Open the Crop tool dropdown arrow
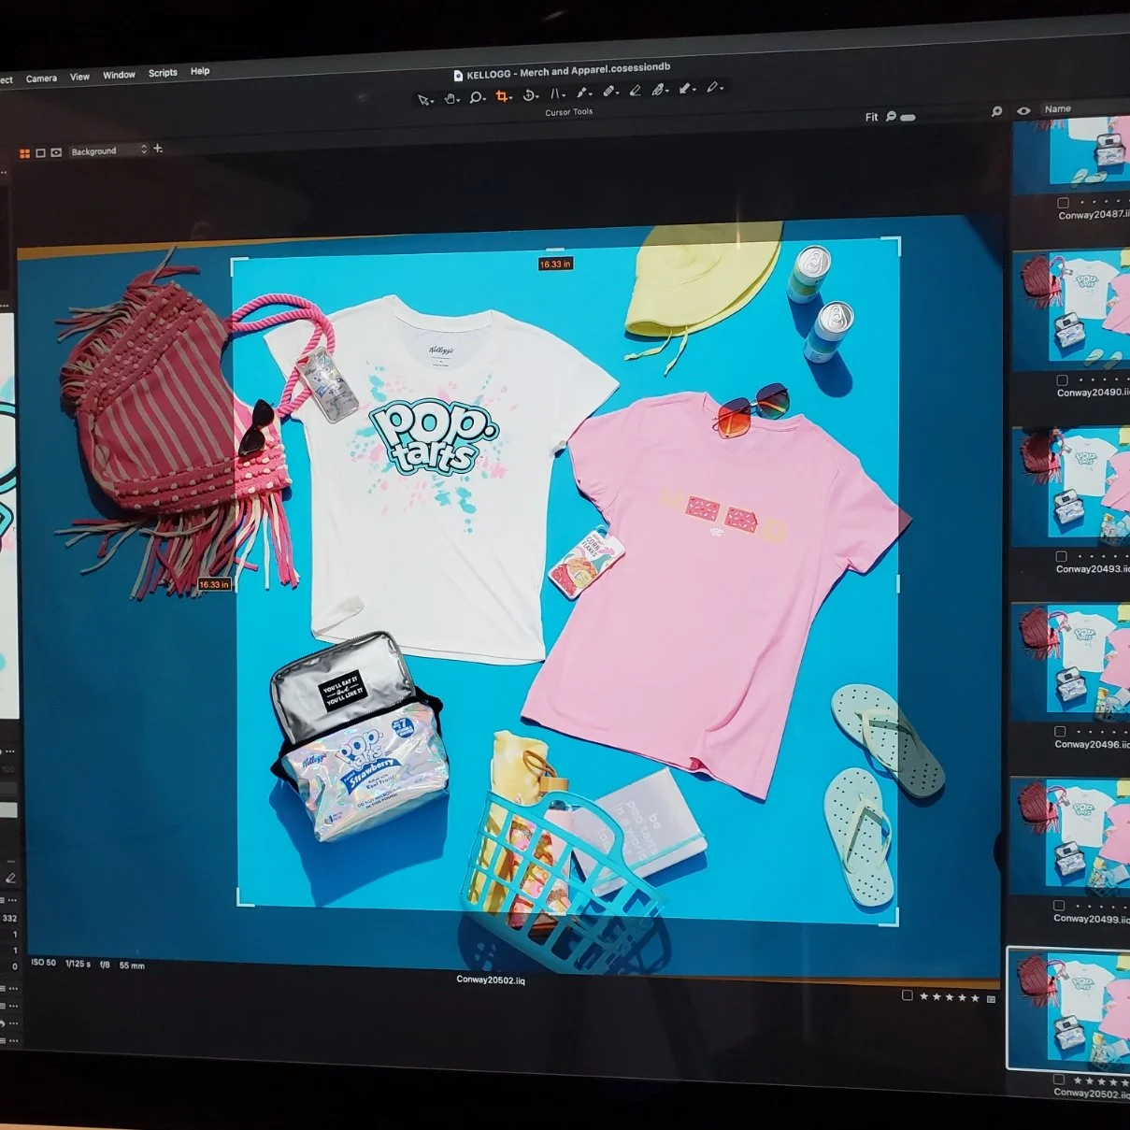Image resolution: width=1130 pixels, height=1130 pixels. [x=512, y=97]
